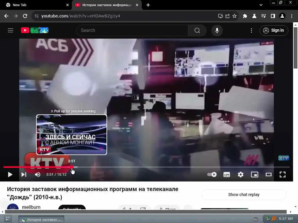This screenshot has width=298, height=223.
Task: Click the tray search magnifier icon
Action: 274,219
